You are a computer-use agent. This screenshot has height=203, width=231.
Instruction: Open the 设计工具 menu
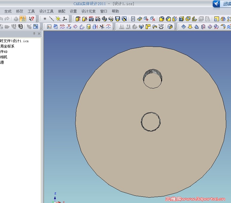(46, 11)
